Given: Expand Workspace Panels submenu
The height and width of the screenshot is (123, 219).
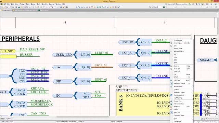Looking at the screenshot, I should pos(182,92).
